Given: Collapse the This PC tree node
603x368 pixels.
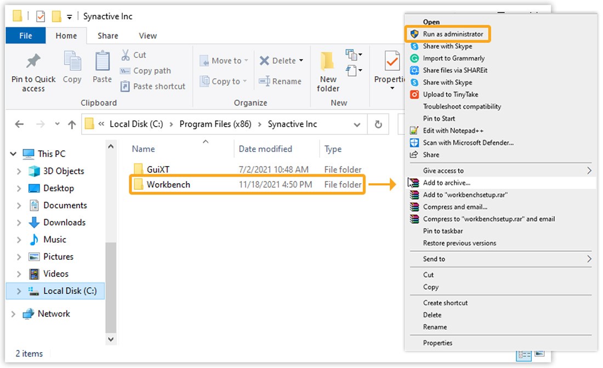Looking at the screenshot, I should point(14,154).
